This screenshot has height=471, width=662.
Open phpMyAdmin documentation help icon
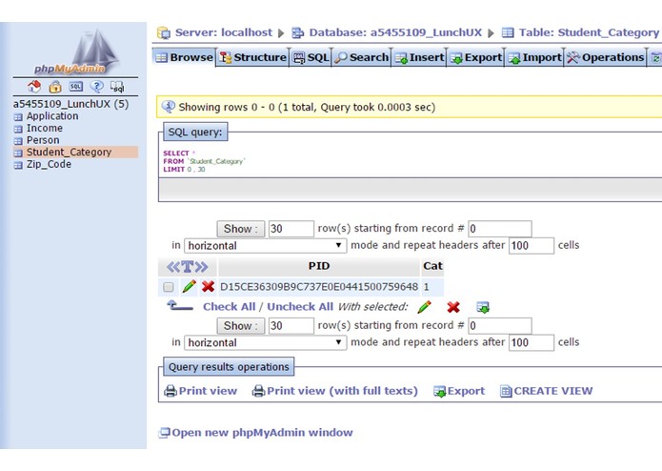pos(97,87)
